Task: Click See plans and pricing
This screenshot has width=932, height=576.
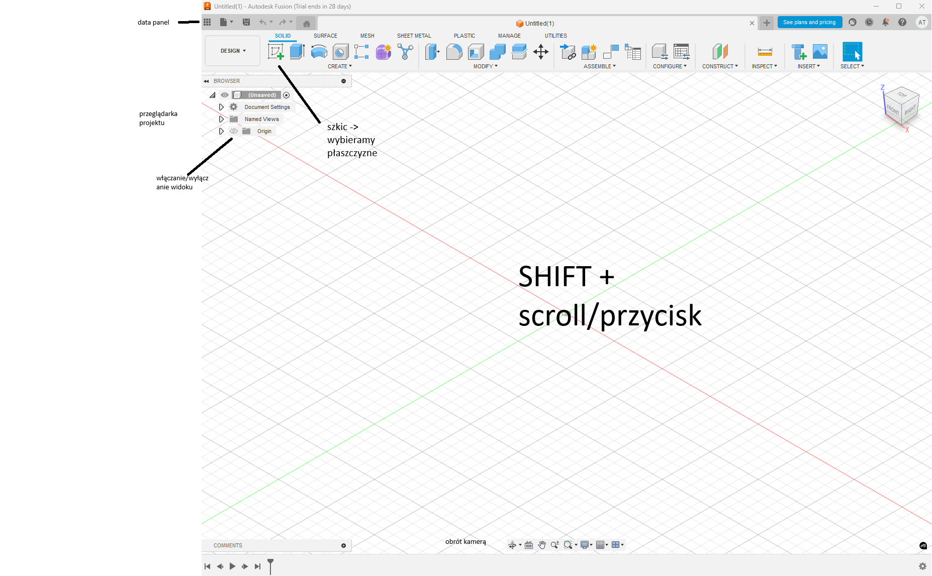Action: pos(809,22)
